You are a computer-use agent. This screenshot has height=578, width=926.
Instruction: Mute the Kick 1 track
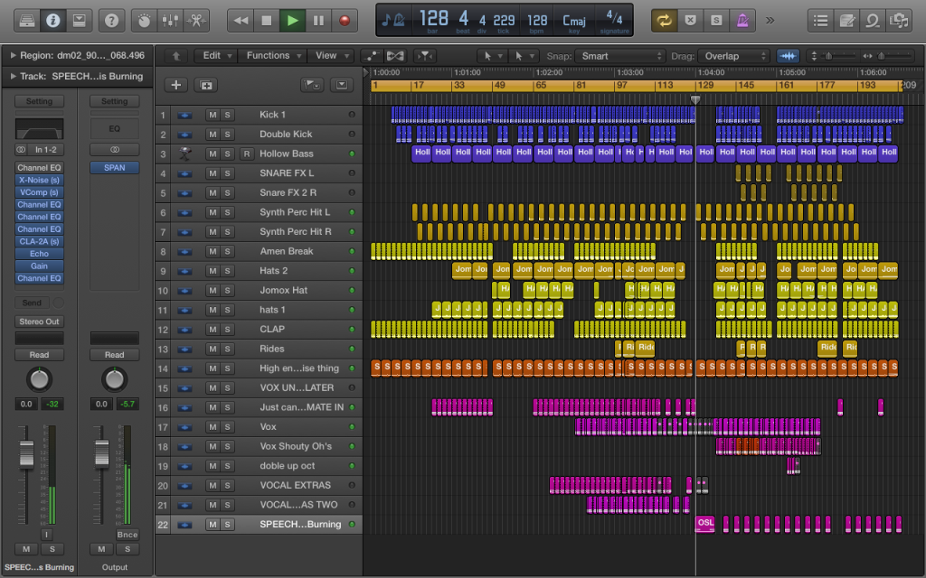tap(213, 115)
